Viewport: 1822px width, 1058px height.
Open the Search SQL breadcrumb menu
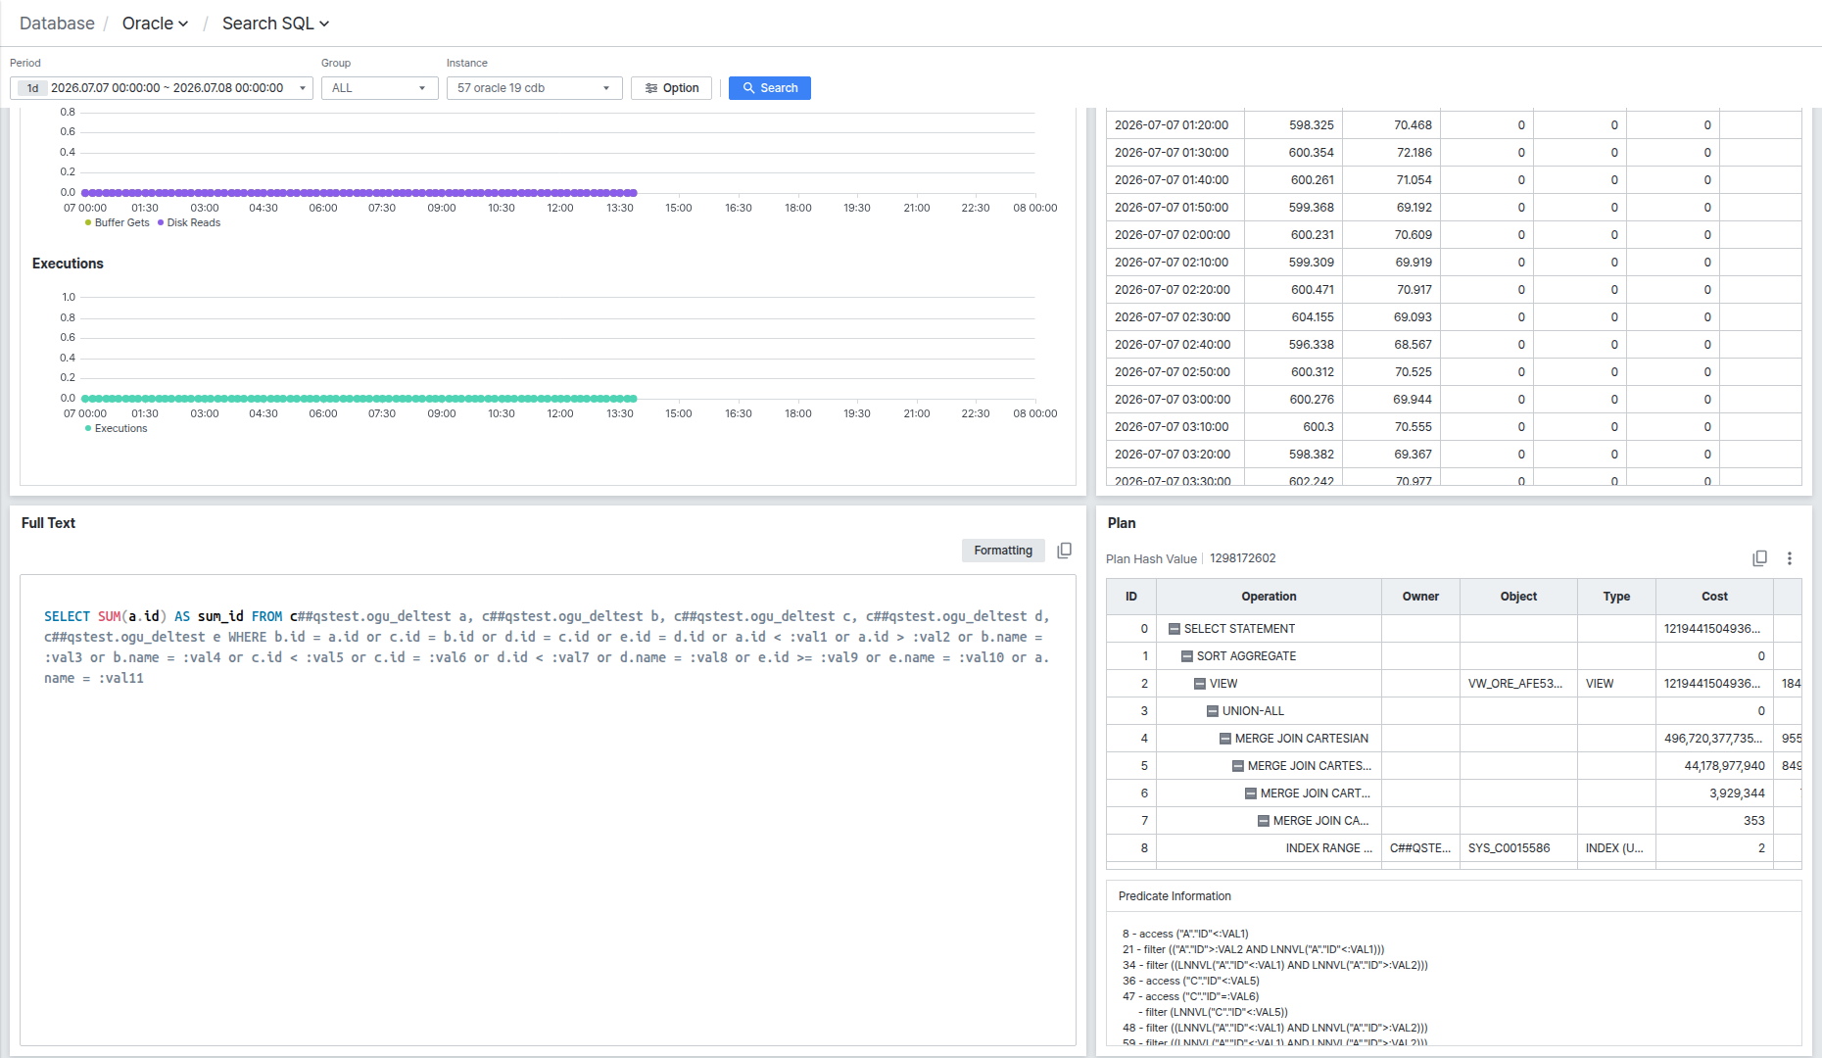click(275, 24)
